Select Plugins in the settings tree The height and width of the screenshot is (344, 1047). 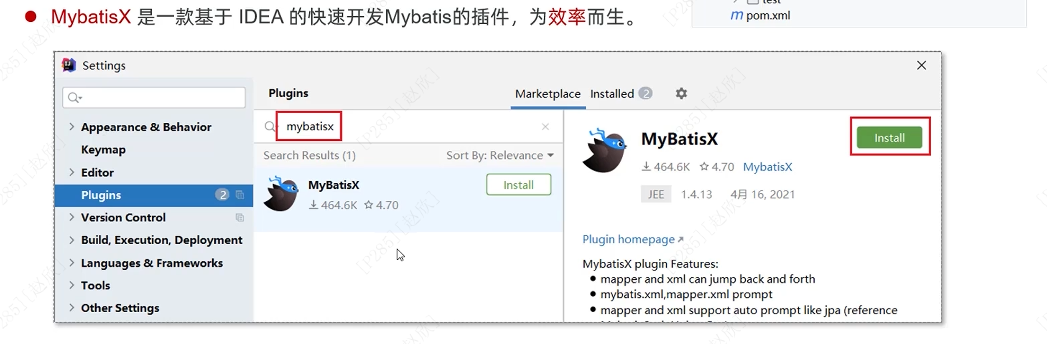click(x=154, y=195)
